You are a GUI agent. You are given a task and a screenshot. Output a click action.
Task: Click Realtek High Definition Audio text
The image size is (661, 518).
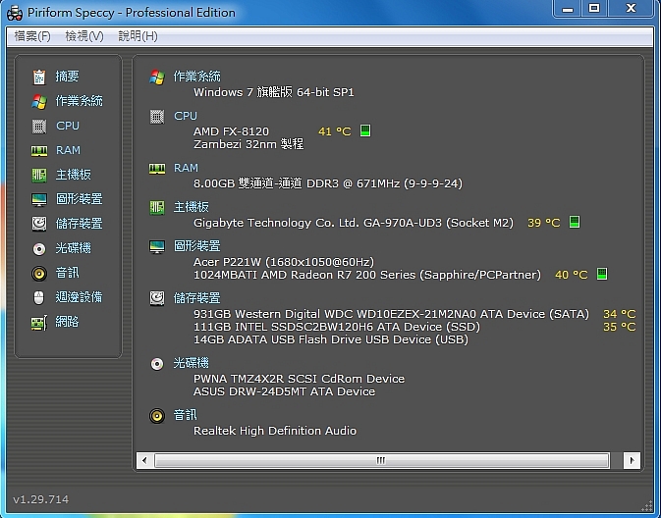pyautogui.click(x=275, y=431)
